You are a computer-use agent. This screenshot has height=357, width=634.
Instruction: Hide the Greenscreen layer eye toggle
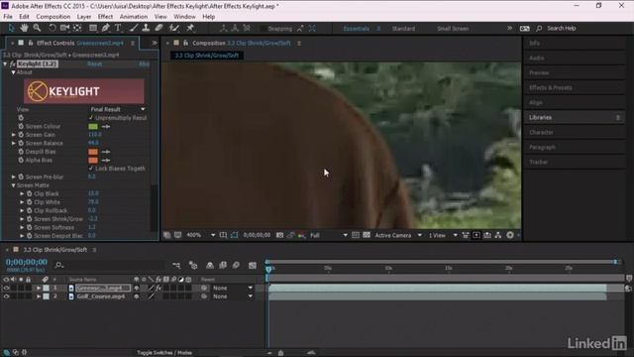6,288
